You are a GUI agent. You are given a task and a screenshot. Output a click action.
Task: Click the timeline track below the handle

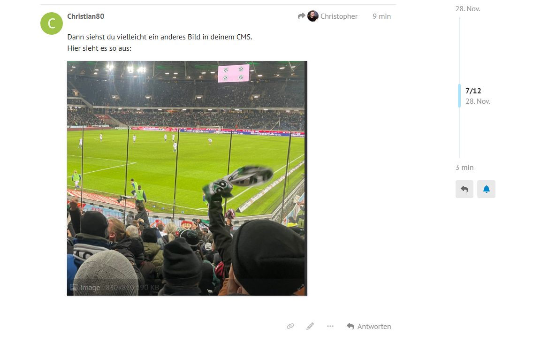point(460,132)
